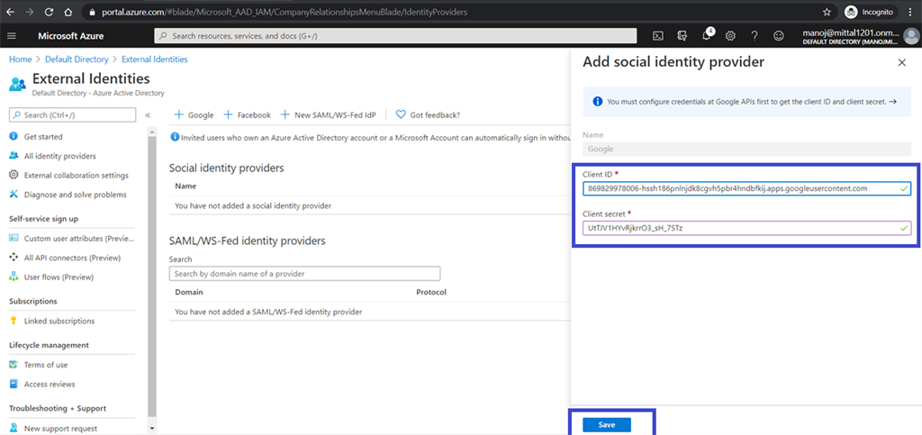The image size is (922, 435).
Task: Click the Linked subscriptions key icon
Action: point(14,321)
